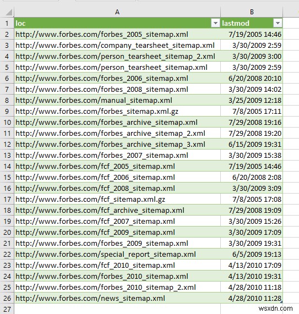Click cell with forbes_archive_sitemap_3.xml URL
The image size is (299, 314).
pos(117,145)
